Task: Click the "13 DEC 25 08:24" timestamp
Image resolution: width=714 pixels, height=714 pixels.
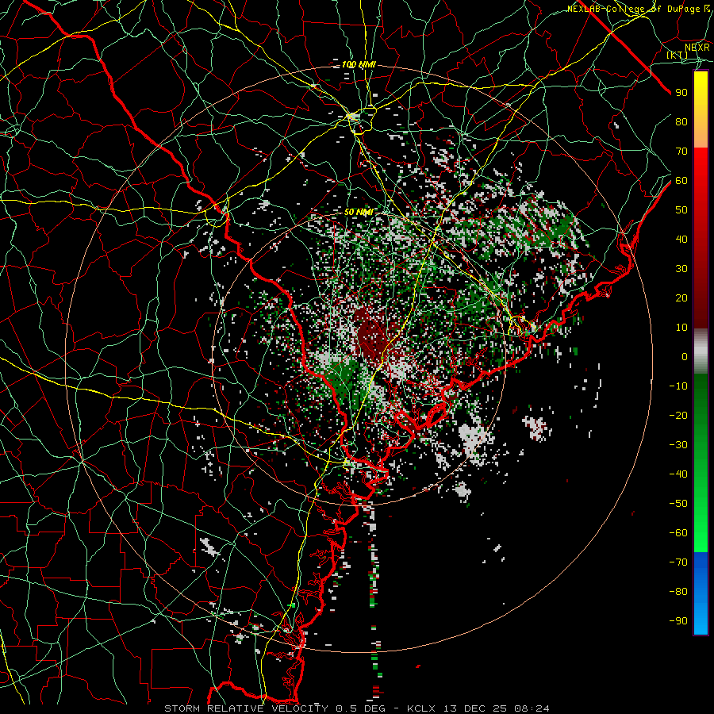Action: click(x=495, y=708)
